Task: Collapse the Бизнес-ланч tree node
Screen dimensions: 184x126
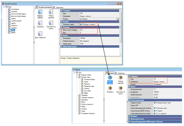Action: (x=78, y=77)
